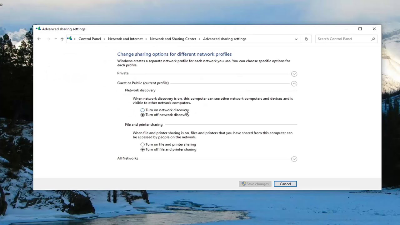
Task: Click the All Networks label
Action: (x=127, y=158)
